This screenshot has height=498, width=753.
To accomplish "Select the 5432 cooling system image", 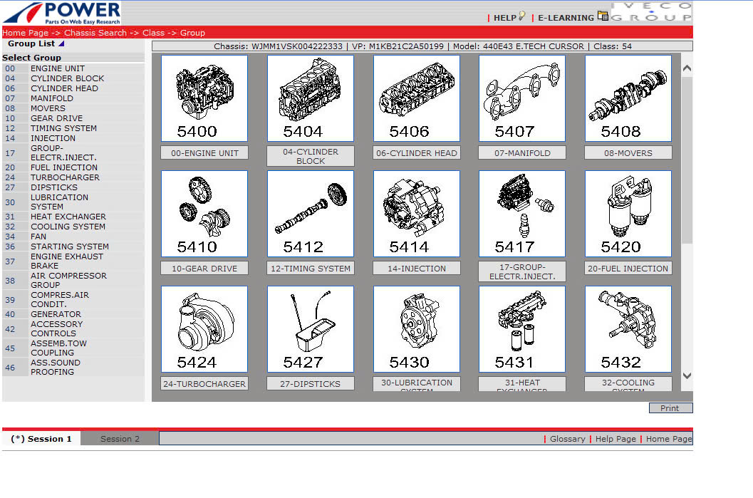I will coord(628,329).
